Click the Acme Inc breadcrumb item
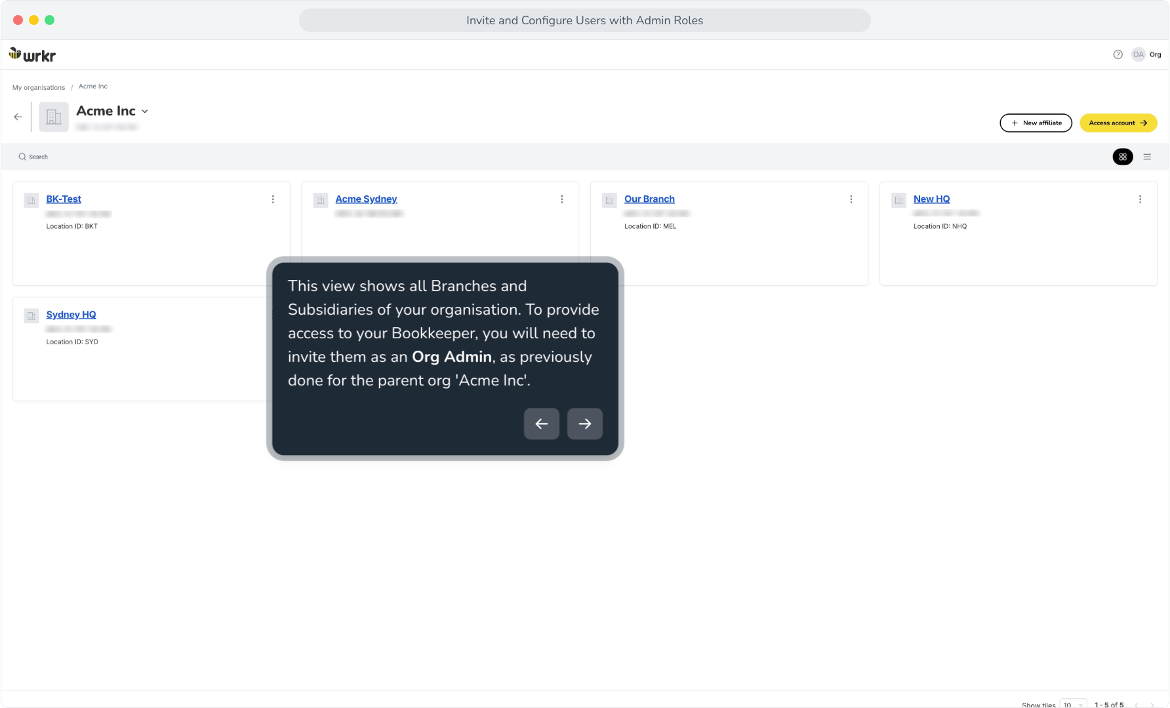Viewport: 1170px width, 708px height. (x=93, y=87)
